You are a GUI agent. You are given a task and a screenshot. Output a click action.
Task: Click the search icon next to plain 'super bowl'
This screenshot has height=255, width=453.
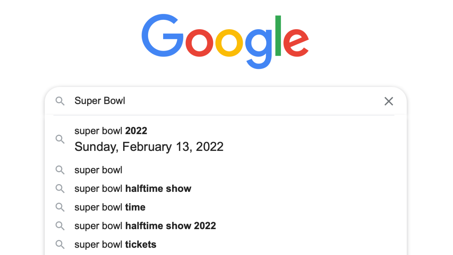(60, 170)
